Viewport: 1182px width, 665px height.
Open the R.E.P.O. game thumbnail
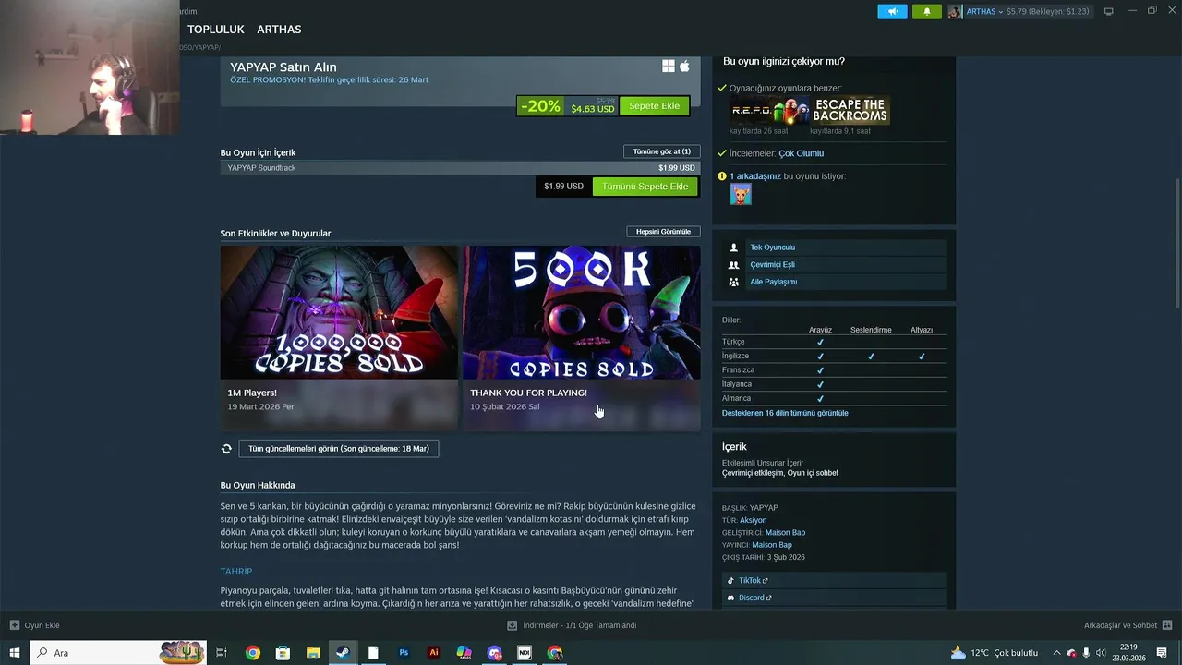(769, 111)
